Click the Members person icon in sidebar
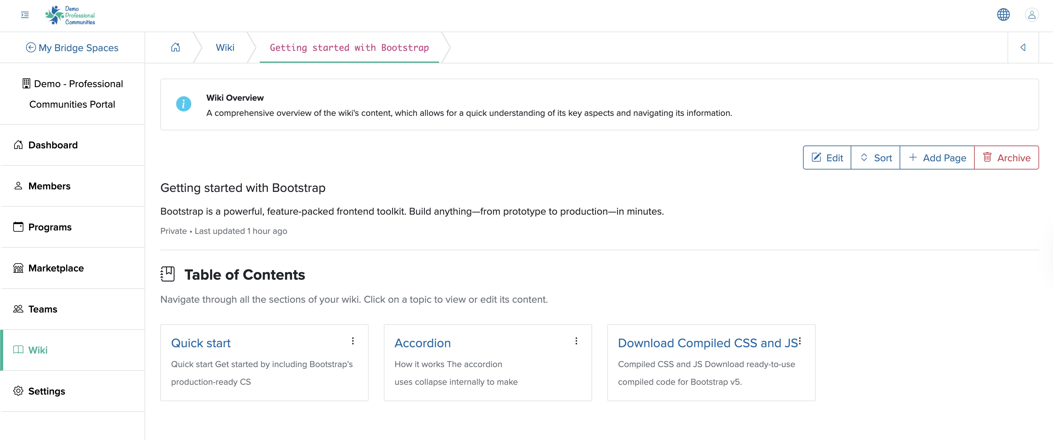The image size is (1053, 440). click(x=18, y=186)
